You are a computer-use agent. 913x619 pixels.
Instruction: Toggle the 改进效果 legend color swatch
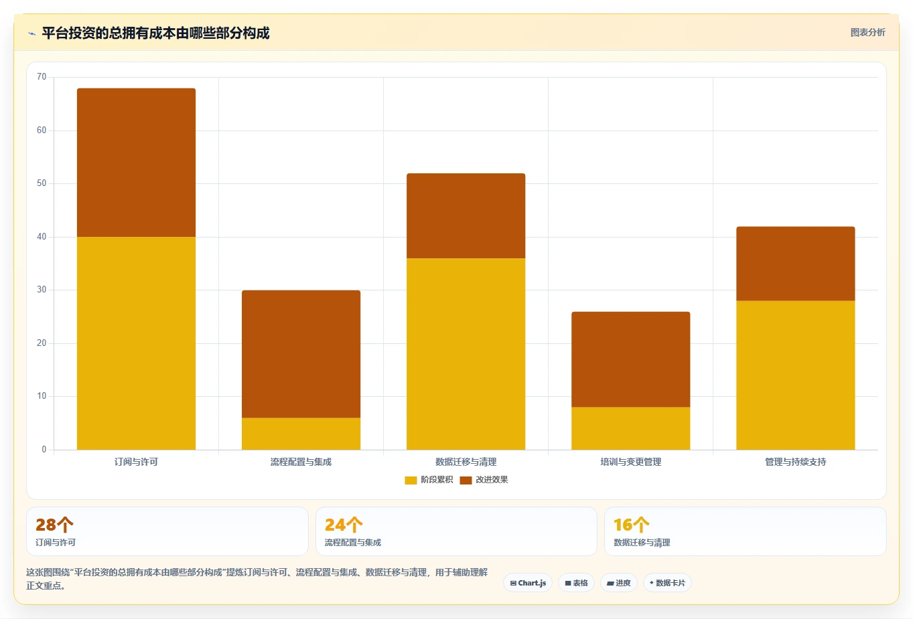pyautogui.click(x=466, y=480)
